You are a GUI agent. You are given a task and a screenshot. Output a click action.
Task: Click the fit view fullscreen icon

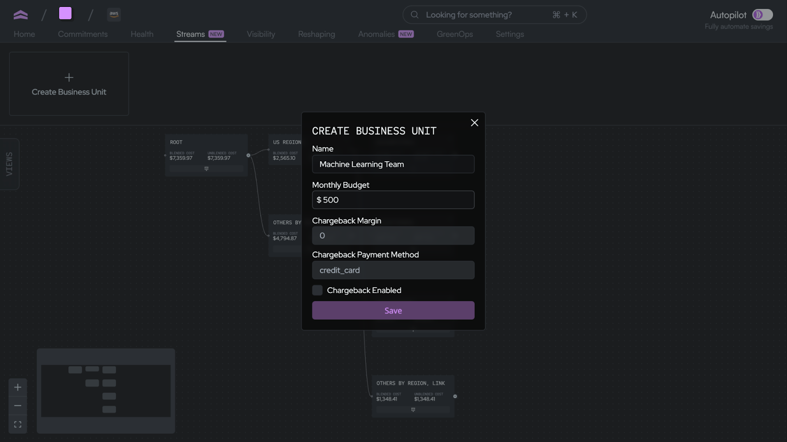click(x=18, y=424)
